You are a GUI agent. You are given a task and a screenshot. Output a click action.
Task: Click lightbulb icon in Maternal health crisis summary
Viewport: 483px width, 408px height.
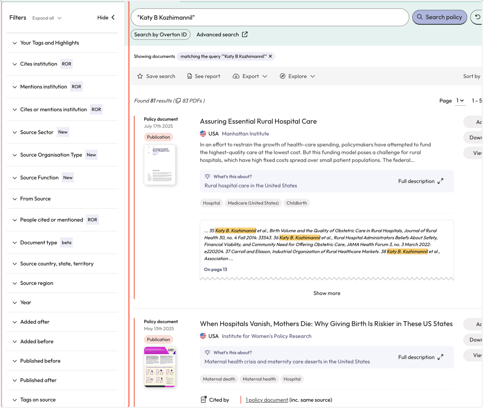[x=208, y=353]
